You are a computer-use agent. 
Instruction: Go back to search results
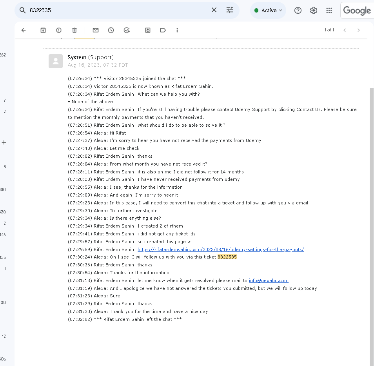tap(24, 30)
